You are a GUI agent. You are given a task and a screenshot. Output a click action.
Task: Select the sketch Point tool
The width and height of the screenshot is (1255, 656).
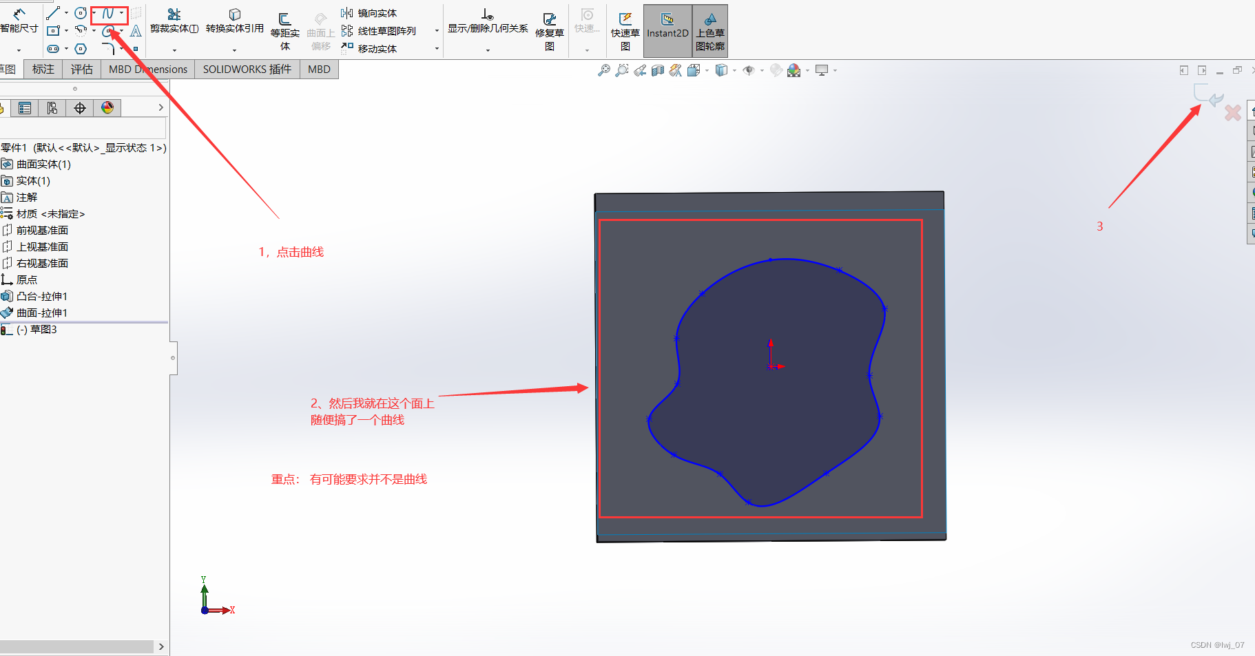136,49
